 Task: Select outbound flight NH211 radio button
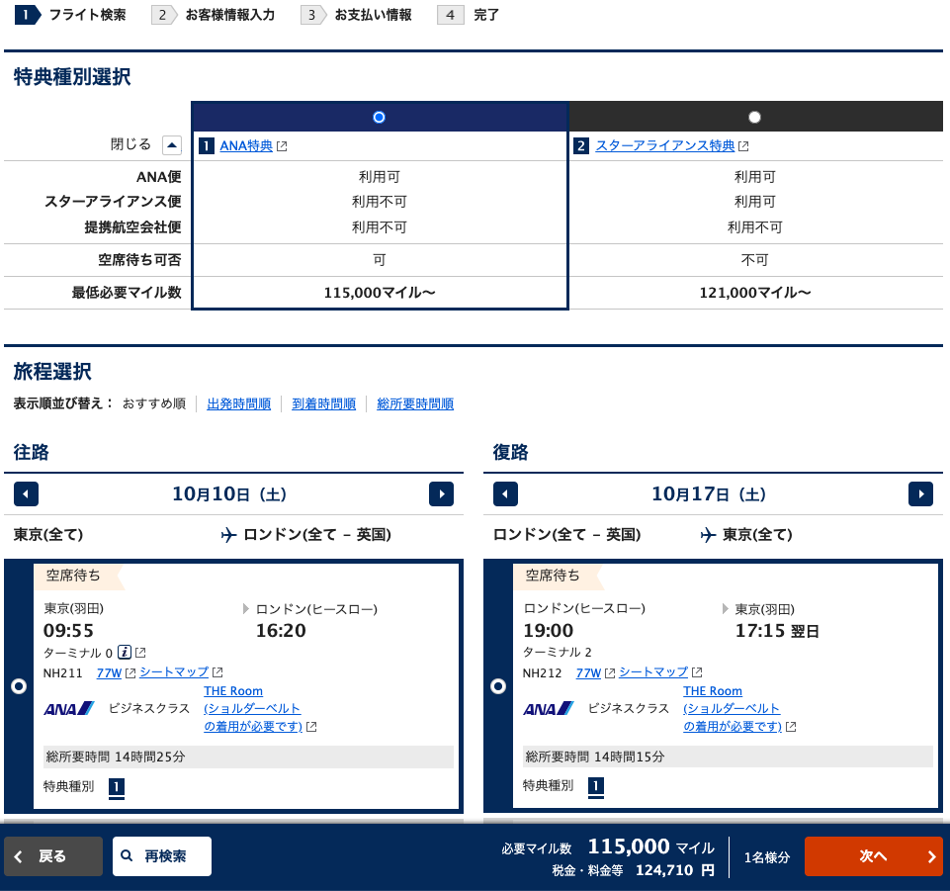pos(18,686)
